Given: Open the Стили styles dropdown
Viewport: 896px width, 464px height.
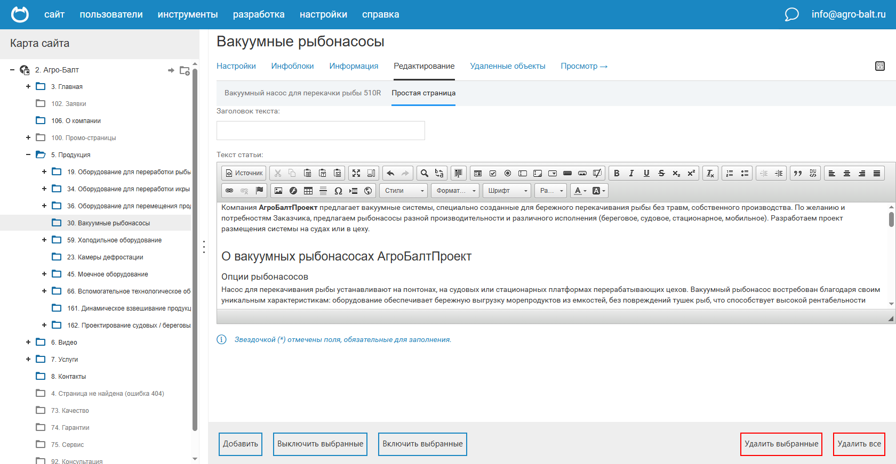Looking at the screenshot, I should (404, 191).
